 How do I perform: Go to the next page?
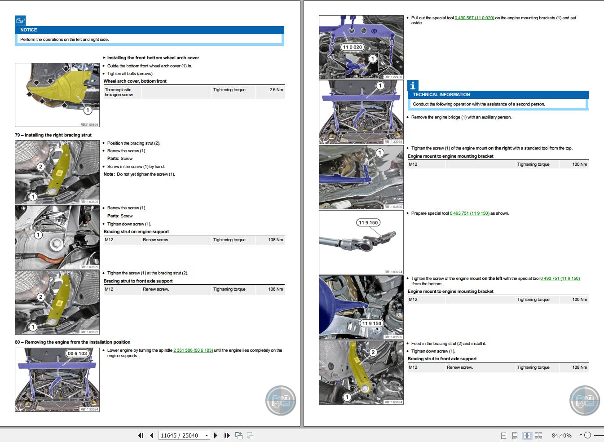pyautogui.click(x=216, y=435)
